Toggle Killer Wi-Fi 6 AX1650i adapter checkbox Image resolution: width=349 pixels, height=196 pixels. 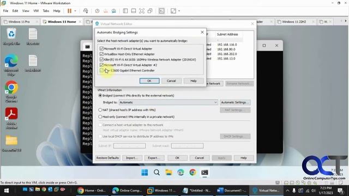101,59
